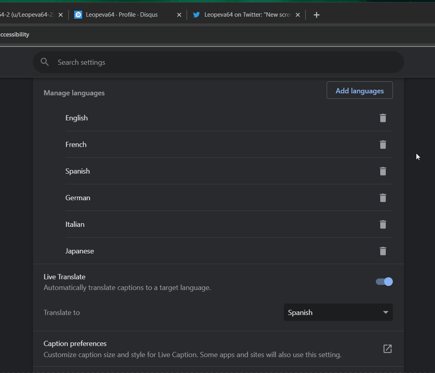Click the Disqus favicon on its tab

point(78,14)
